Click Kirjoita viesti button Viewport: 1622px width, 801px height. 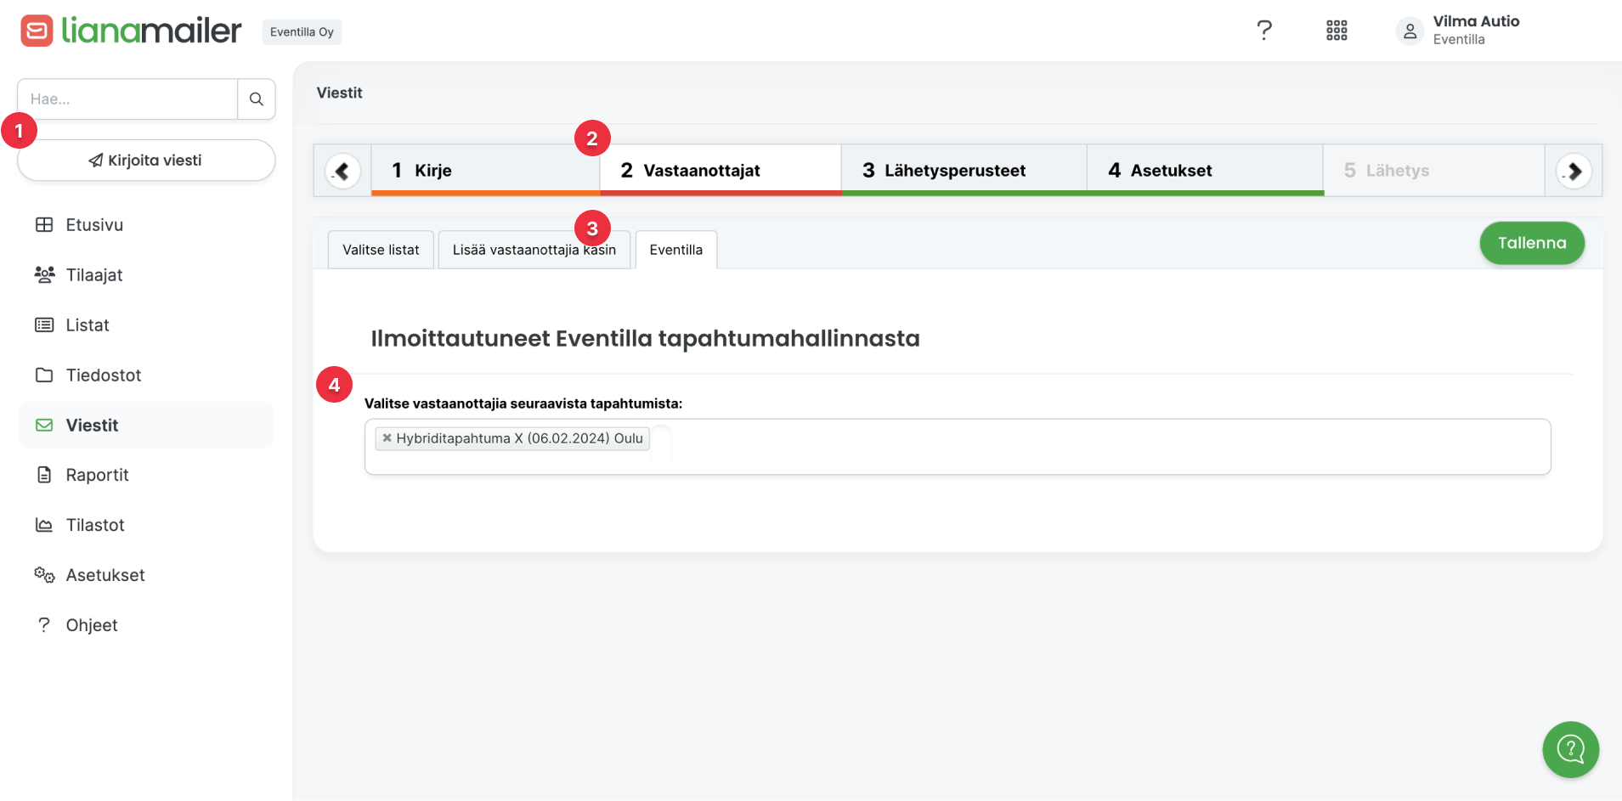point(146,161)
